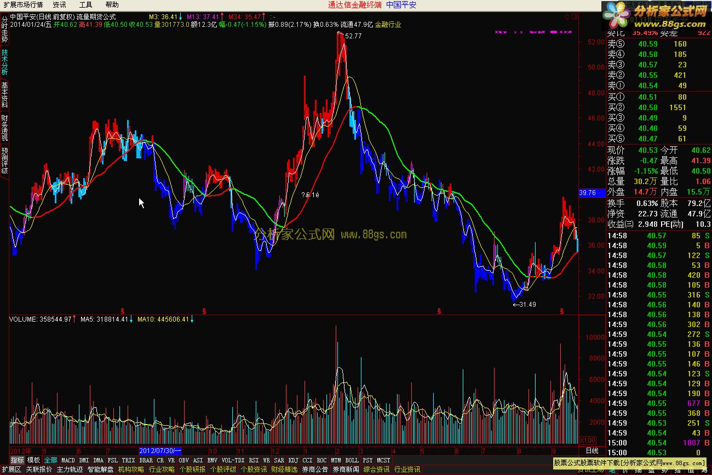The height and width of the screenshot is (475, 712).
Task: Open the 资讯 menu
Action: tap(59, 4)
